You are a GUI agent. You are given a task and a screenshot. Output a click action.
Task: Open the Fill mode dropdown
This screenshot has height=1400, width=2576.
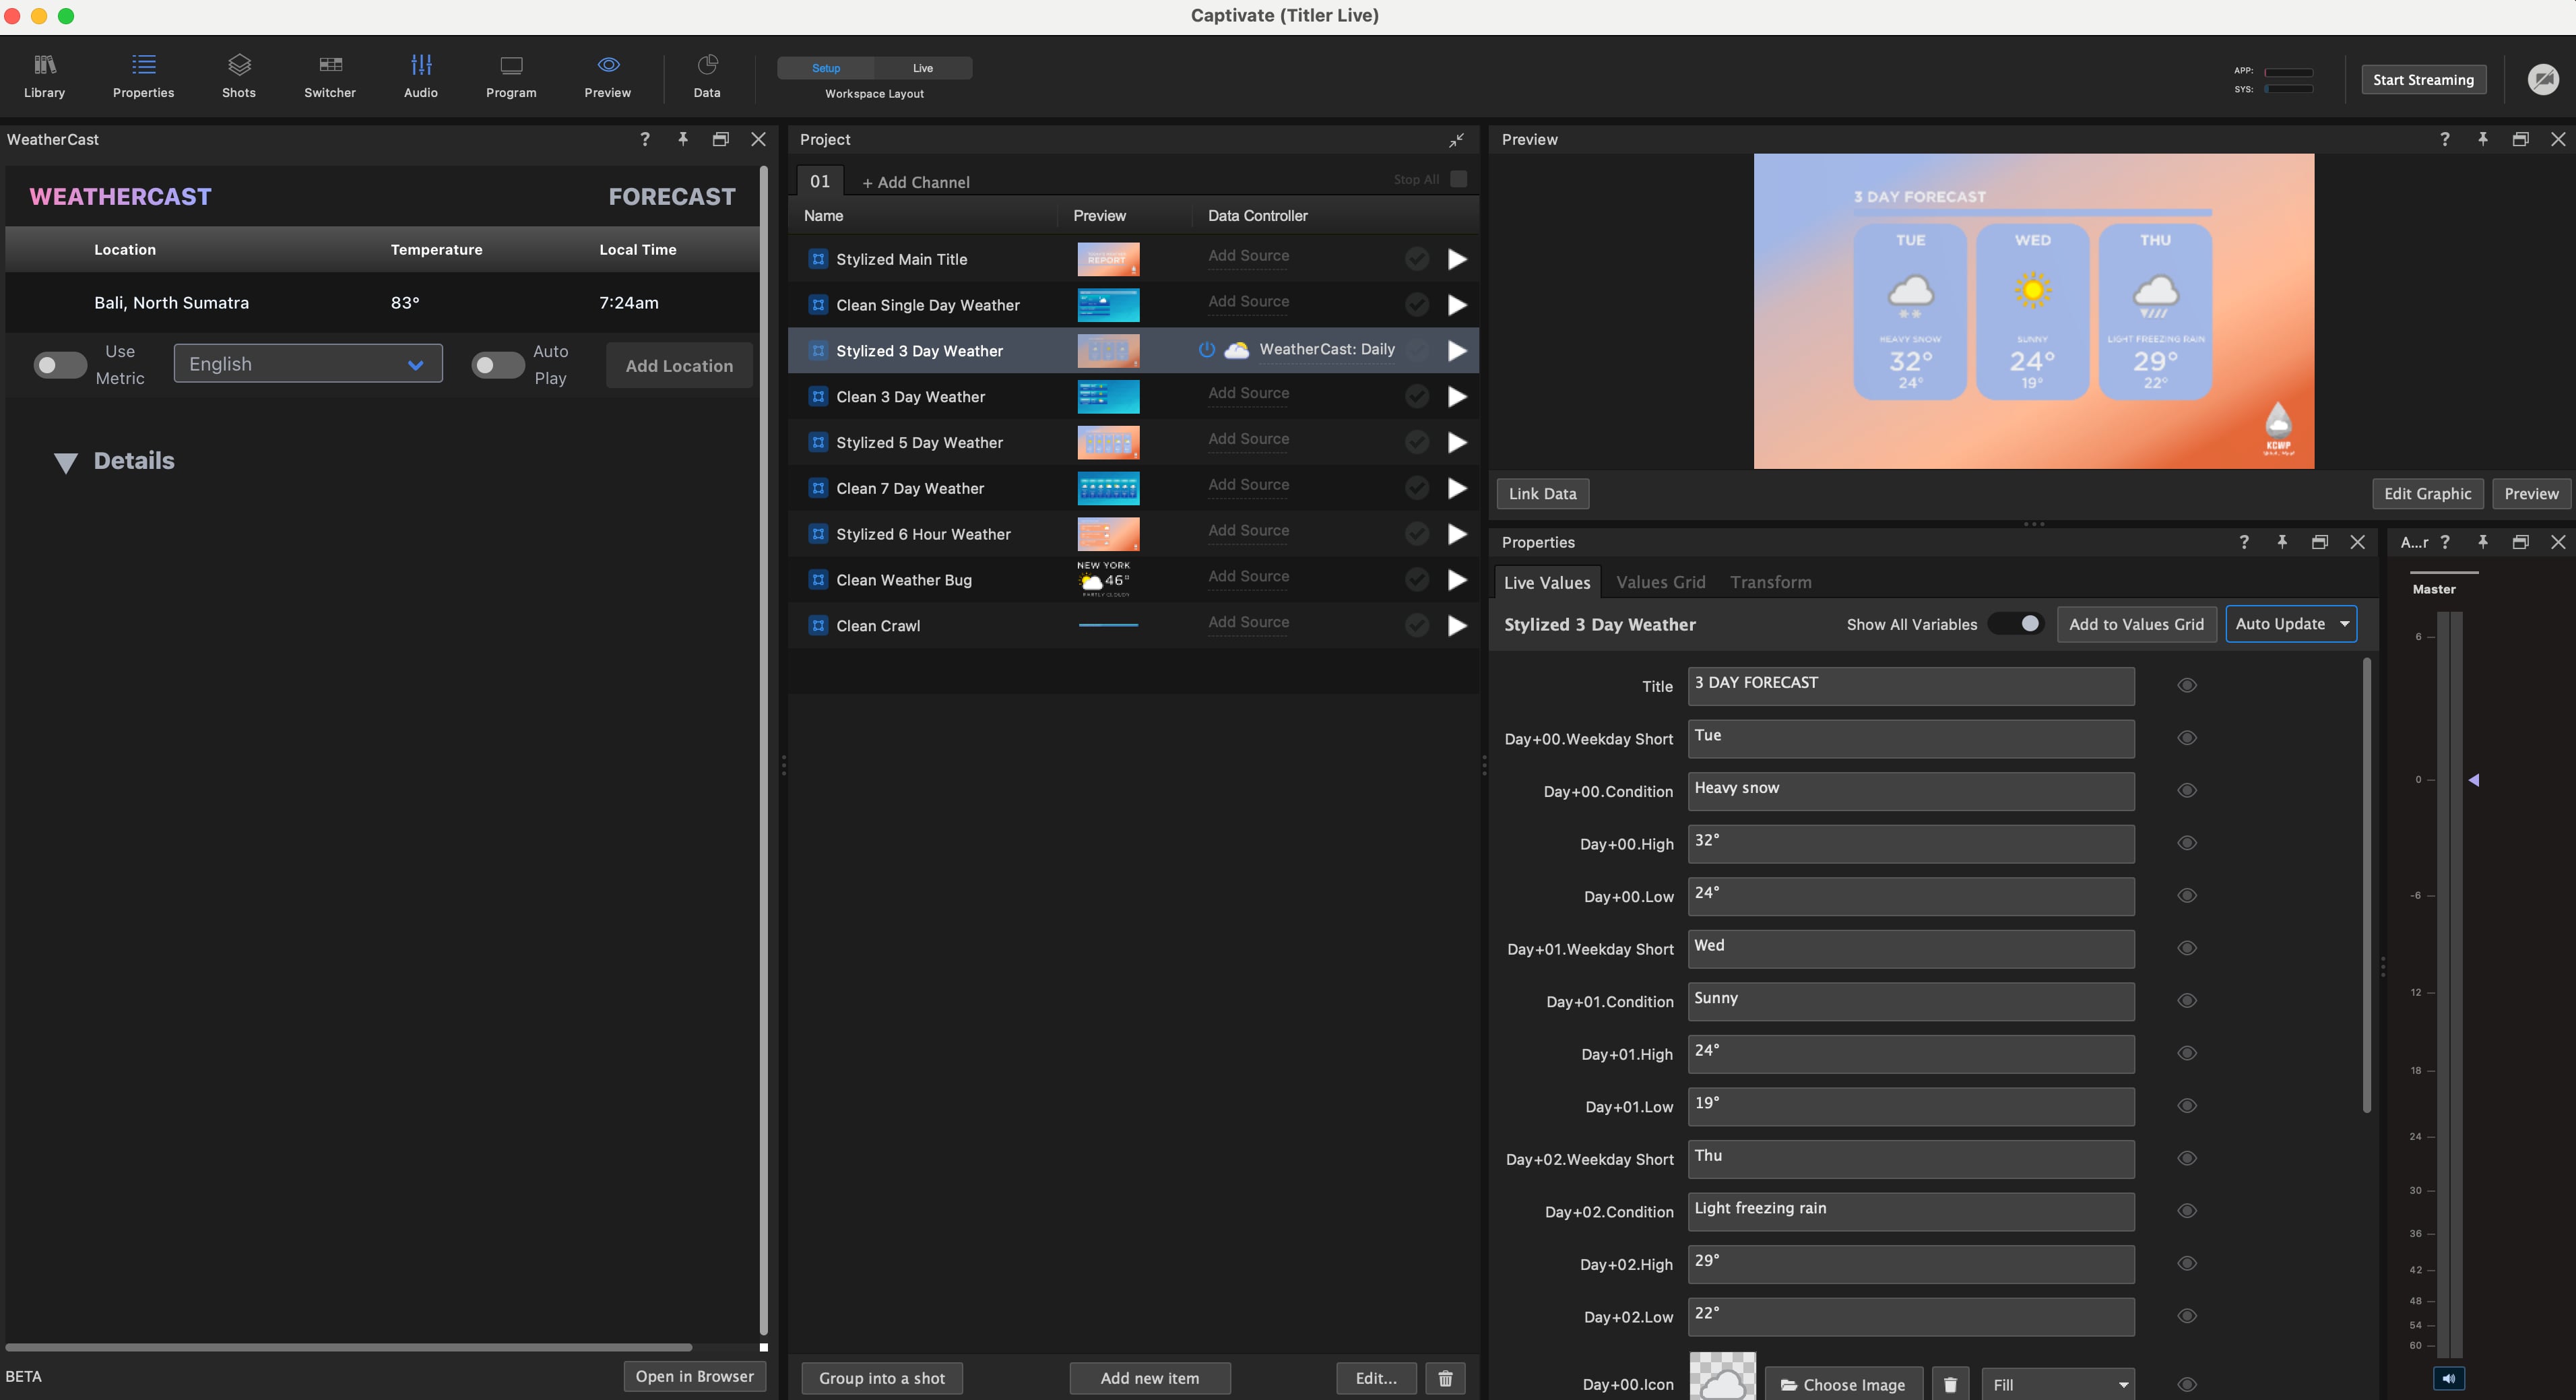click(2057, 1384)
